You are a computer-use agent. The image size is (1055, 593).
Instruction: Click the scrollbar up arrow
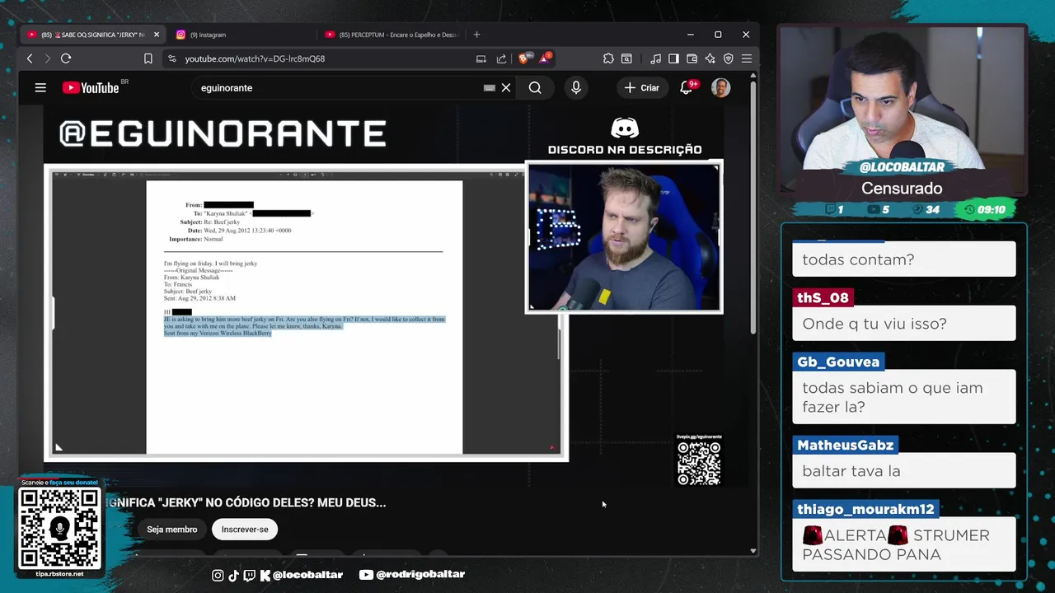(753, 76)
